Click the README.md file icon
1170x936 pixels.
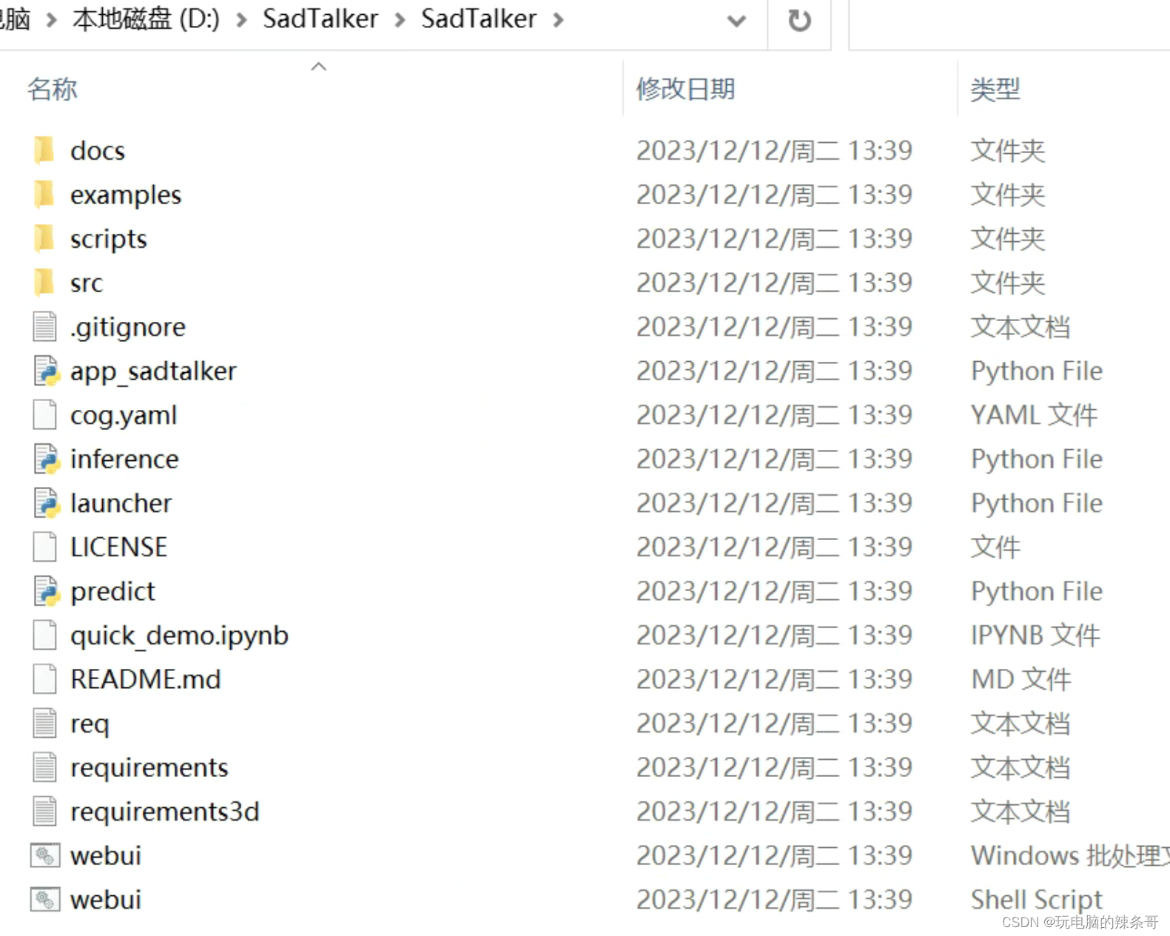point(44,679)
